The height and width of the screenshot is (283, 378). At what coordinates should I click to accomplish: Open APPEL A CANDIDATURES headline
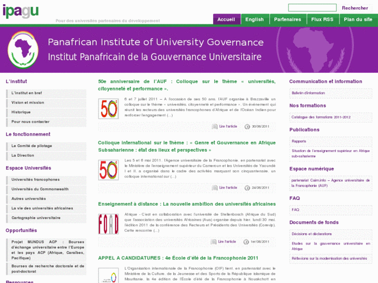pos(178,258)
